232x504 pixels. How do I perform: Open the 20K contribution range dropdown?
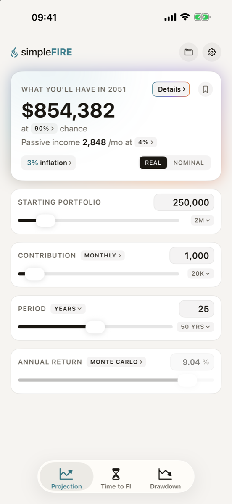coord(200,273)
